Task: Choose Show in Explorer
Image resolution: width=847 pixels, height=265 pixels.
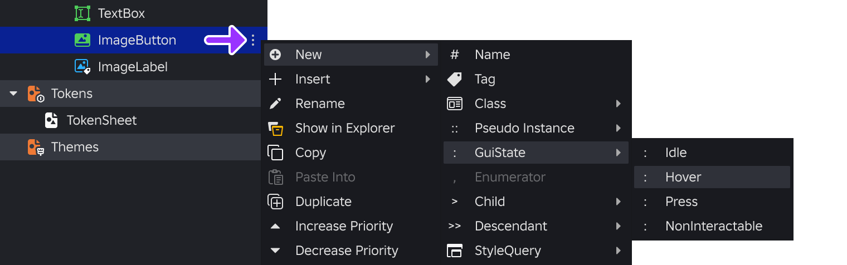Action: [351, 128]
